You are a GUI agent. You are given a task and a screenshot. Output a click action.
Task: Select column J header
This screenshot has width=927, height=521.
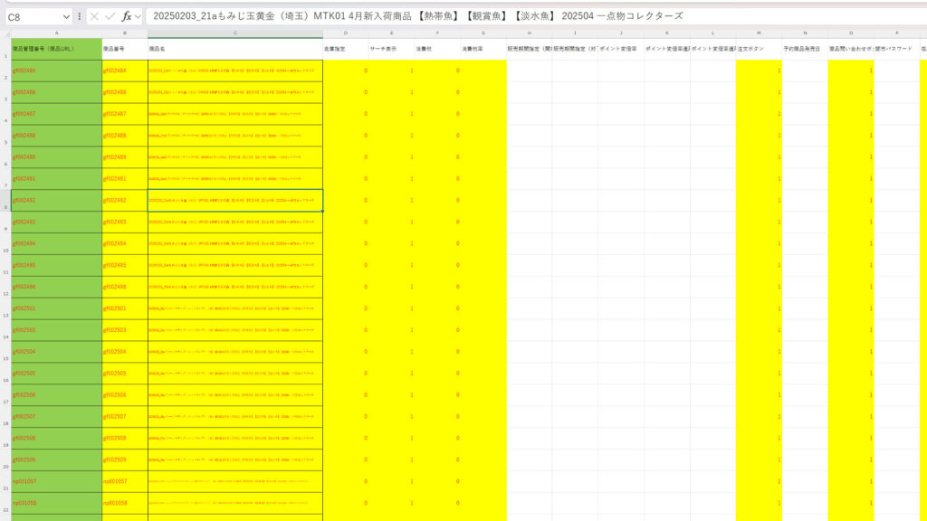pos(621,33)
